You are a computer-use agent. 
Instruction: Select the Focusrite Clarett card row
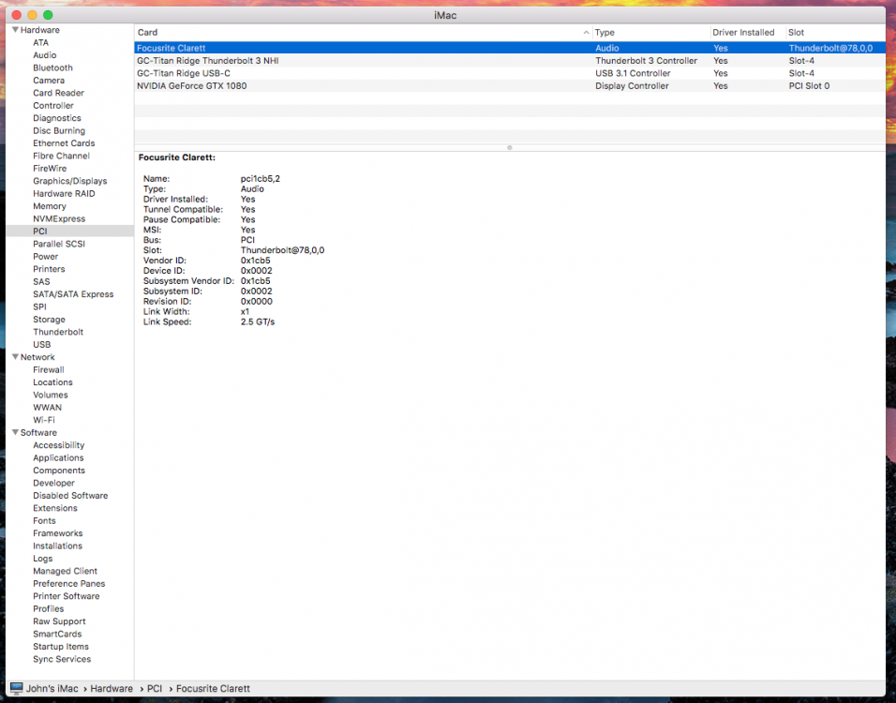[x=510, y=48]
